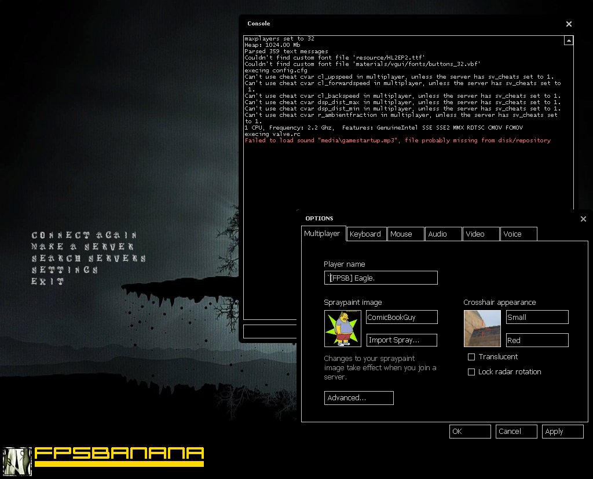Open the spraypaint dropdown showing ComicBookGuy
Screen dimensions: 593x479
[401, 317]
